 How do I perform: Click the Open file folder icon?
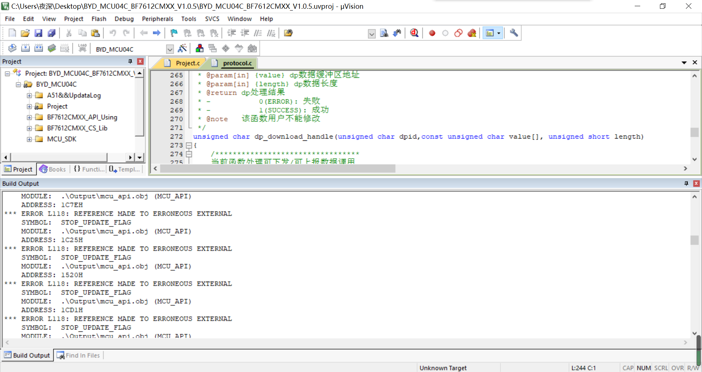pos(25,33)
